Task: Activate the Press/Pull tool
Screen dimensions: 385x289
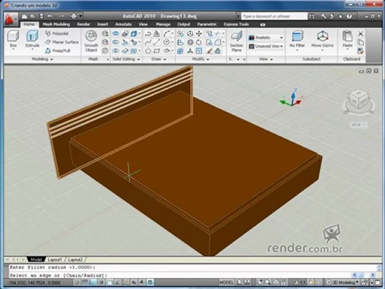Action: [x=58, y=51]
